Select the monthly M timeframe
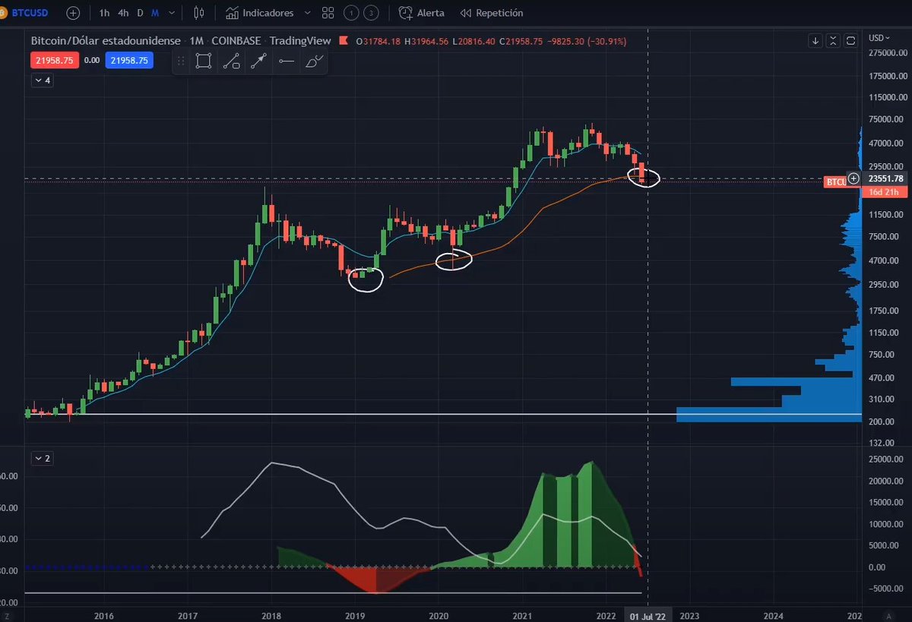912x622 pixels. click(x=155, y=13)
